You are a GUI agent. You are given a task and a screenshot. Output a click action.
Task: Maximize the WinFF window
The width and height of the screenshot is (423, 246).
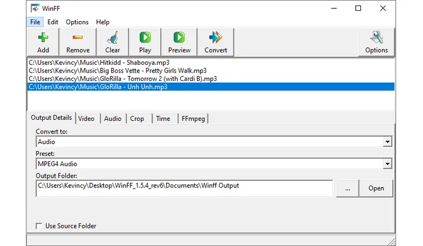[358, 8]
